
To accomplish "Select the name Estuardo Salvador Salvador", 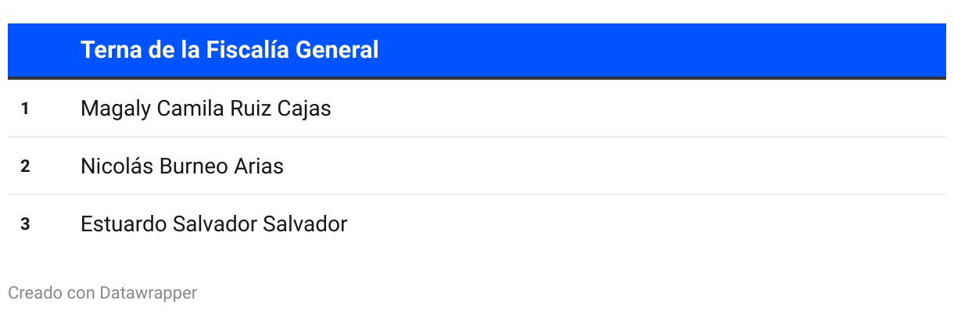I will (213, 224).
